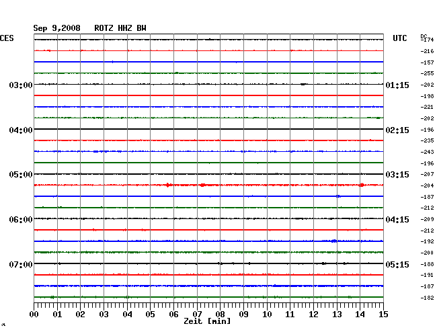Select the DC offset value -209

pyautogui.click(x=427, y=219)
